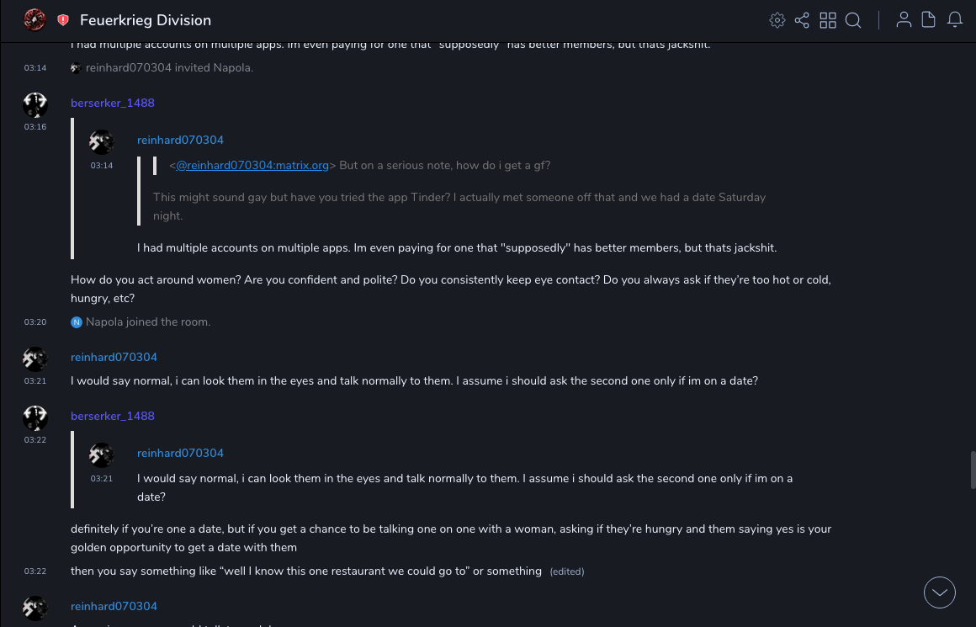This screenshot has height=627, width=976.
Task: Open notifications bell icon
Action: pyautogui.click(x=955, y=20)
